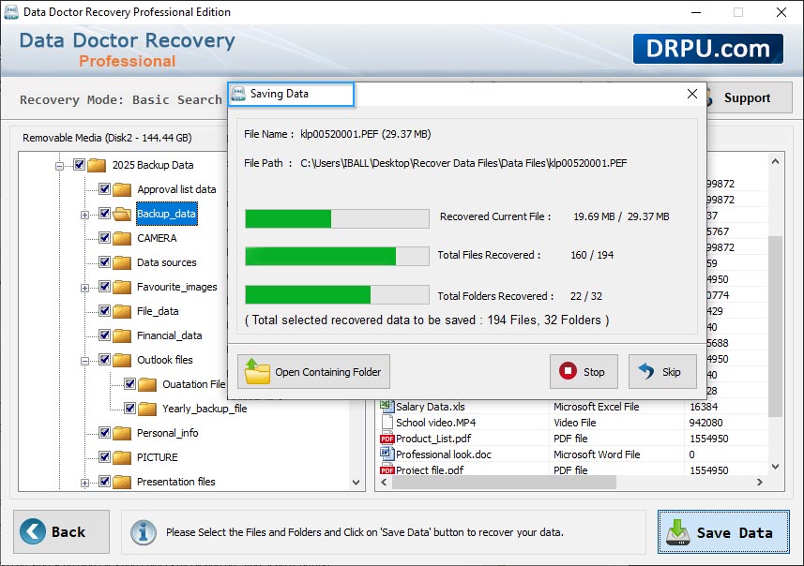Screen dimensions: 804x566
Task: Click the open Backup_data folder icon
Action: pos(122,214)
